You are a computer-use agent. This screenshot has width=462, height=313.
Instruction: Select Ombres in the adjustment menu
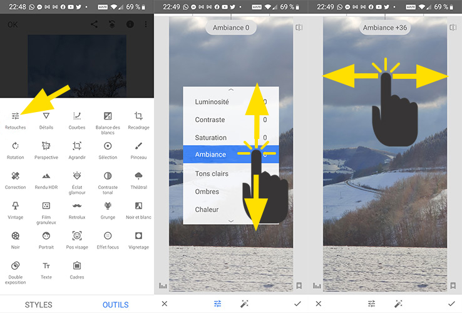pos(231,192)
